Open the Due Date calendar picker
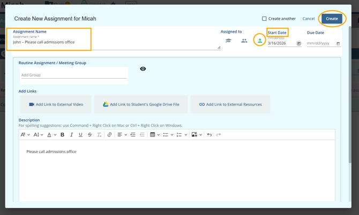This screenshot has height=215, width=359. (338, 43)
